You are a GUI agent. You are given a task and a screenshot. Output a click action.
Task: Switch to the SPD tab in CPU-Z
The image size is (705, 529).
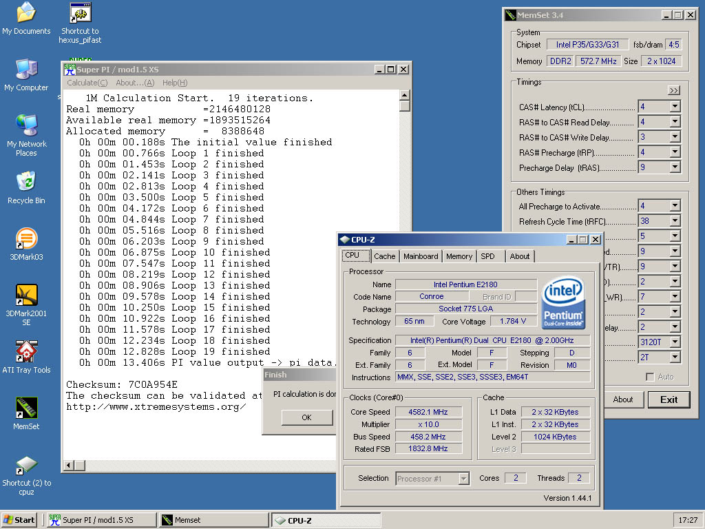coord(488,256)
